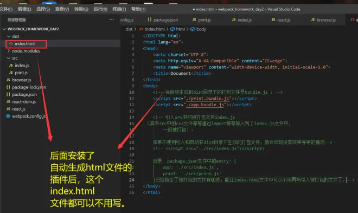Click line number 24 in the gutter
This screenshot has width=358, height=213.
[x=132, y=180]
